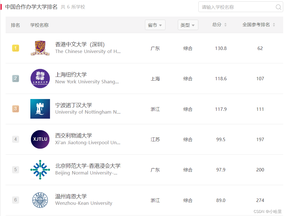Image resolution: width=286 pixels, height=216 pixels.
Task: Click English name 'New York University Shang...'
Action: 87,82
